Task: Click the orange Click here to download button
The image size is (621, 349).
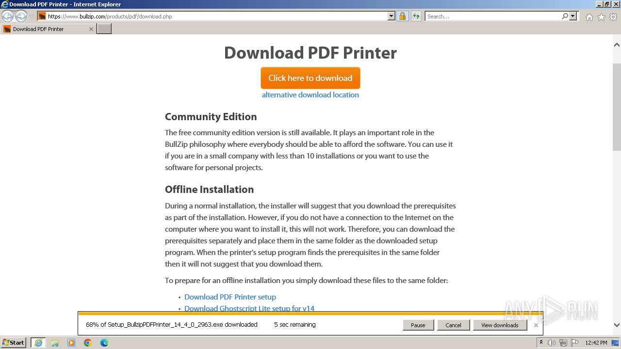Action: [x=310, y=78]
